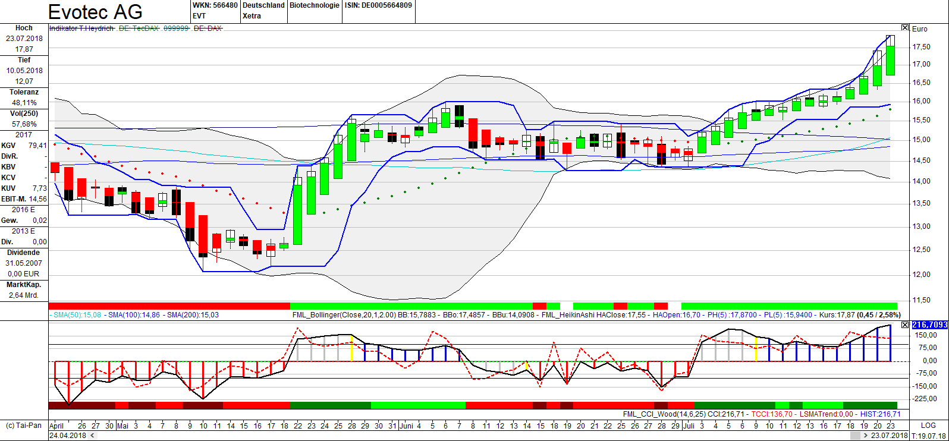Click the 2,64 Mrd. market cap value
Screen dimensions: 949x441
pyautogui.click(x=24, y=295)
